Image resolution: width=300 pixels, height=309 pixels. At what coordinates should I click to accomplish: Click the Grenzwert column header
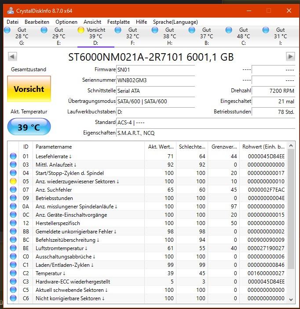click(224, 147)
